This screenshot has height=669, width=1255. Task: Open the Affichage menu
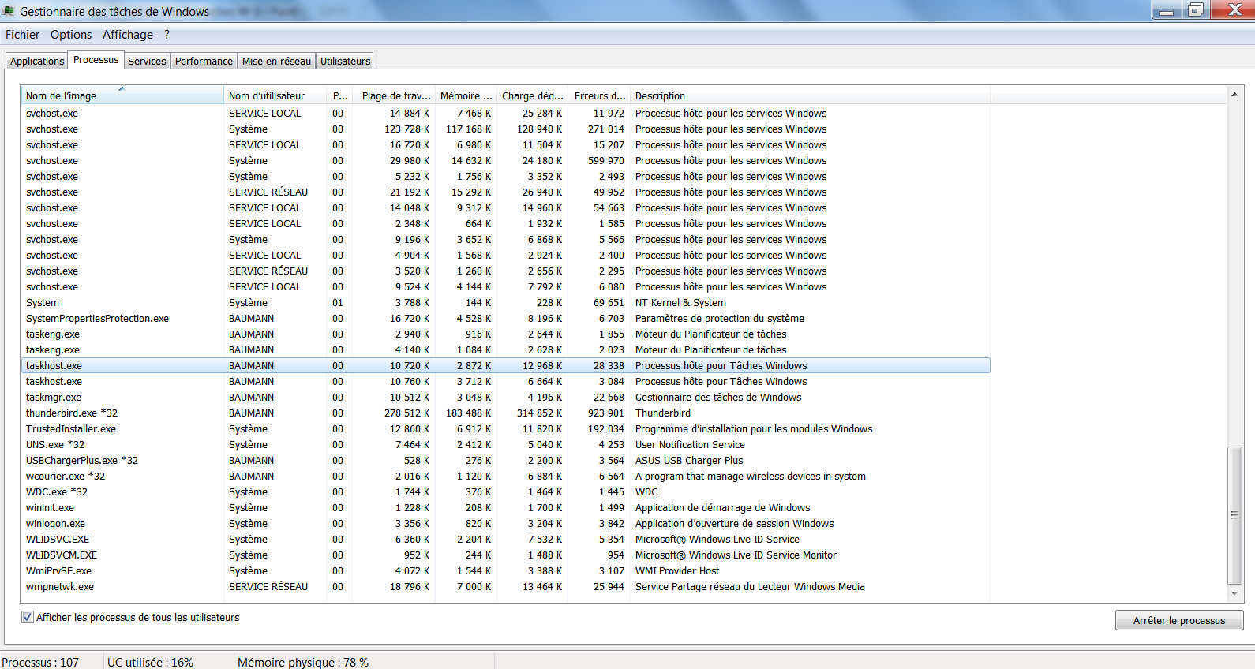coord(127,35)
